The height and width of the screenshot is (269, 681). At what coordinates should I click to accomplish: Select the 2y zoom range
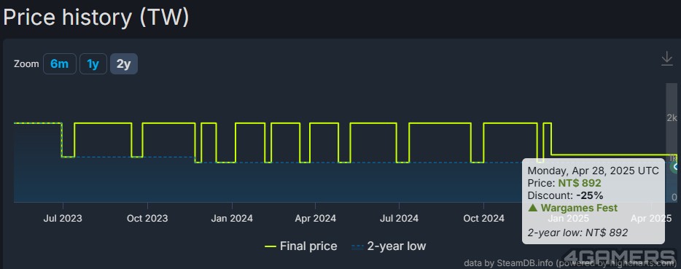pyautogui.click(x=124, y=64)
